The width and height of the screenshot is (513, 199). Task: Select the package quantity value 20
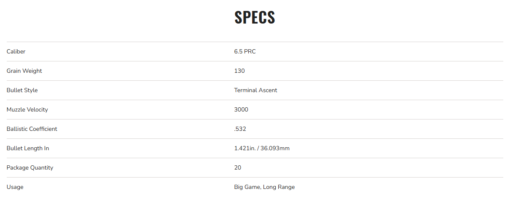pos(238,168)
